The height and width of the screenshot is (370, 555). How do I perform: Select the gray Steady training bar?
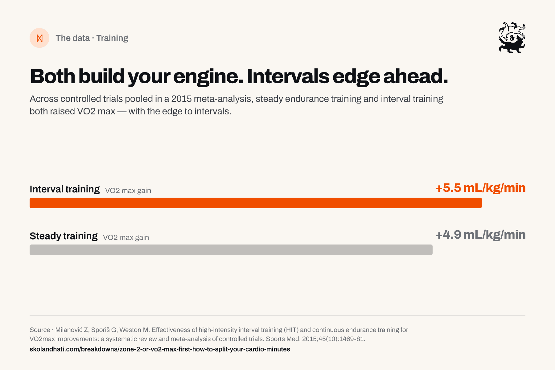(231, 250)
